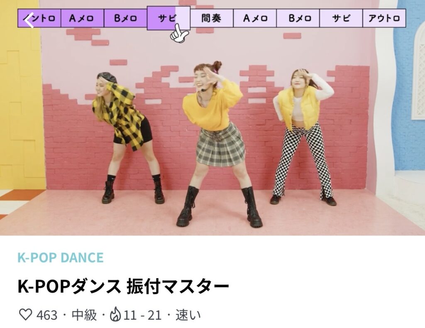Click the 中級 difficulty label

pyautogui.click(x=84, y=315)
